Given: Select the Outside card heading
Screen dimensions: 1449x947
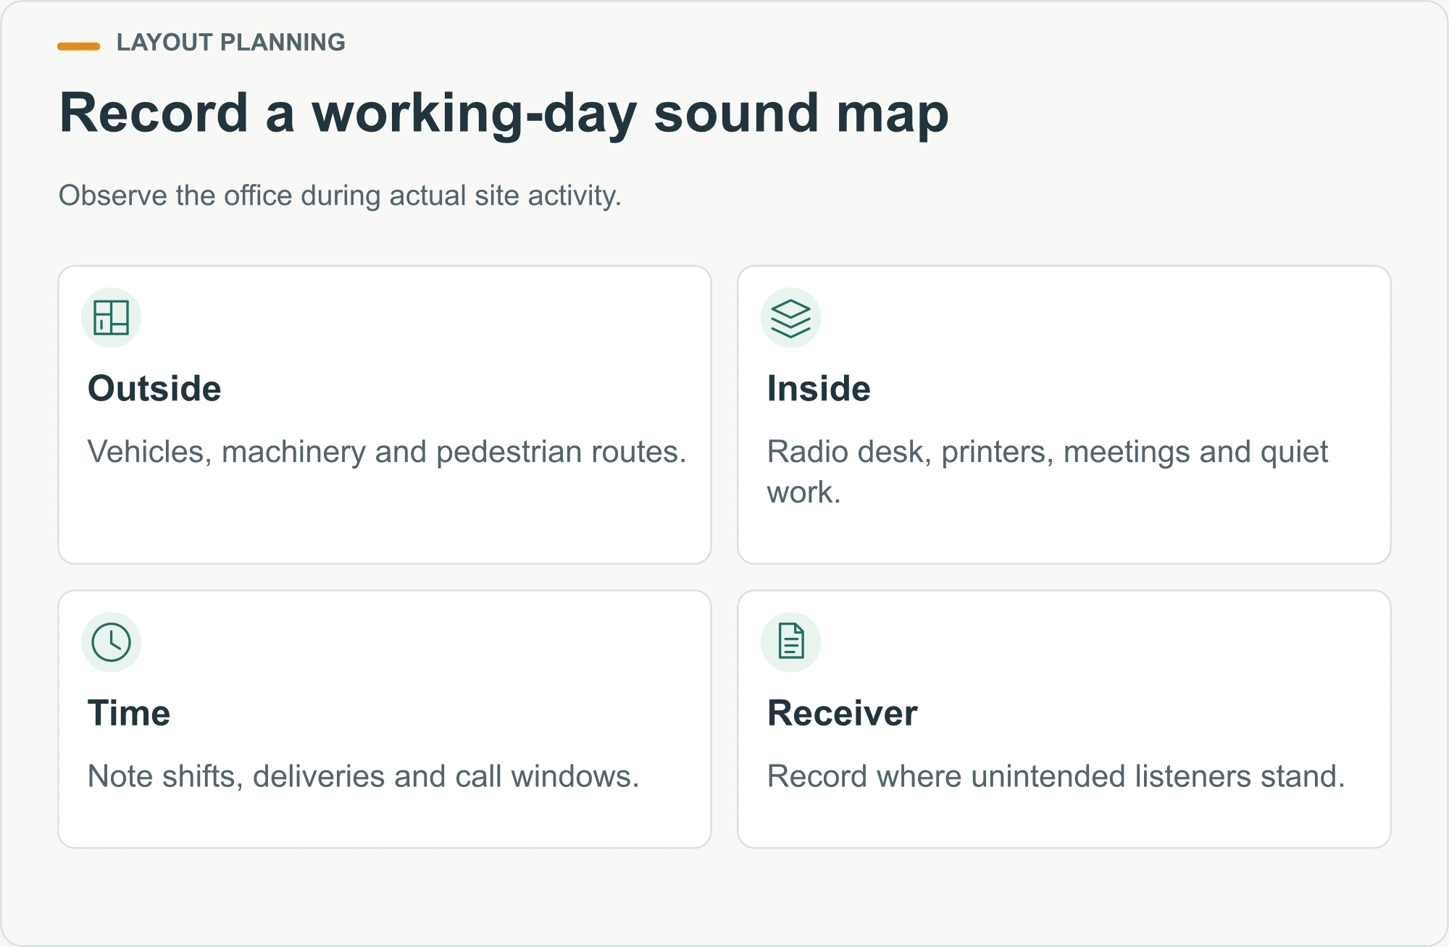Looking at the screenshot, I should pos(154,389).
